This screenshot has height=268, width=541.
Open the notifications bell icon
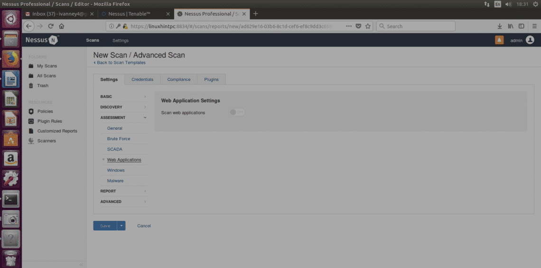tap(499, 40)
